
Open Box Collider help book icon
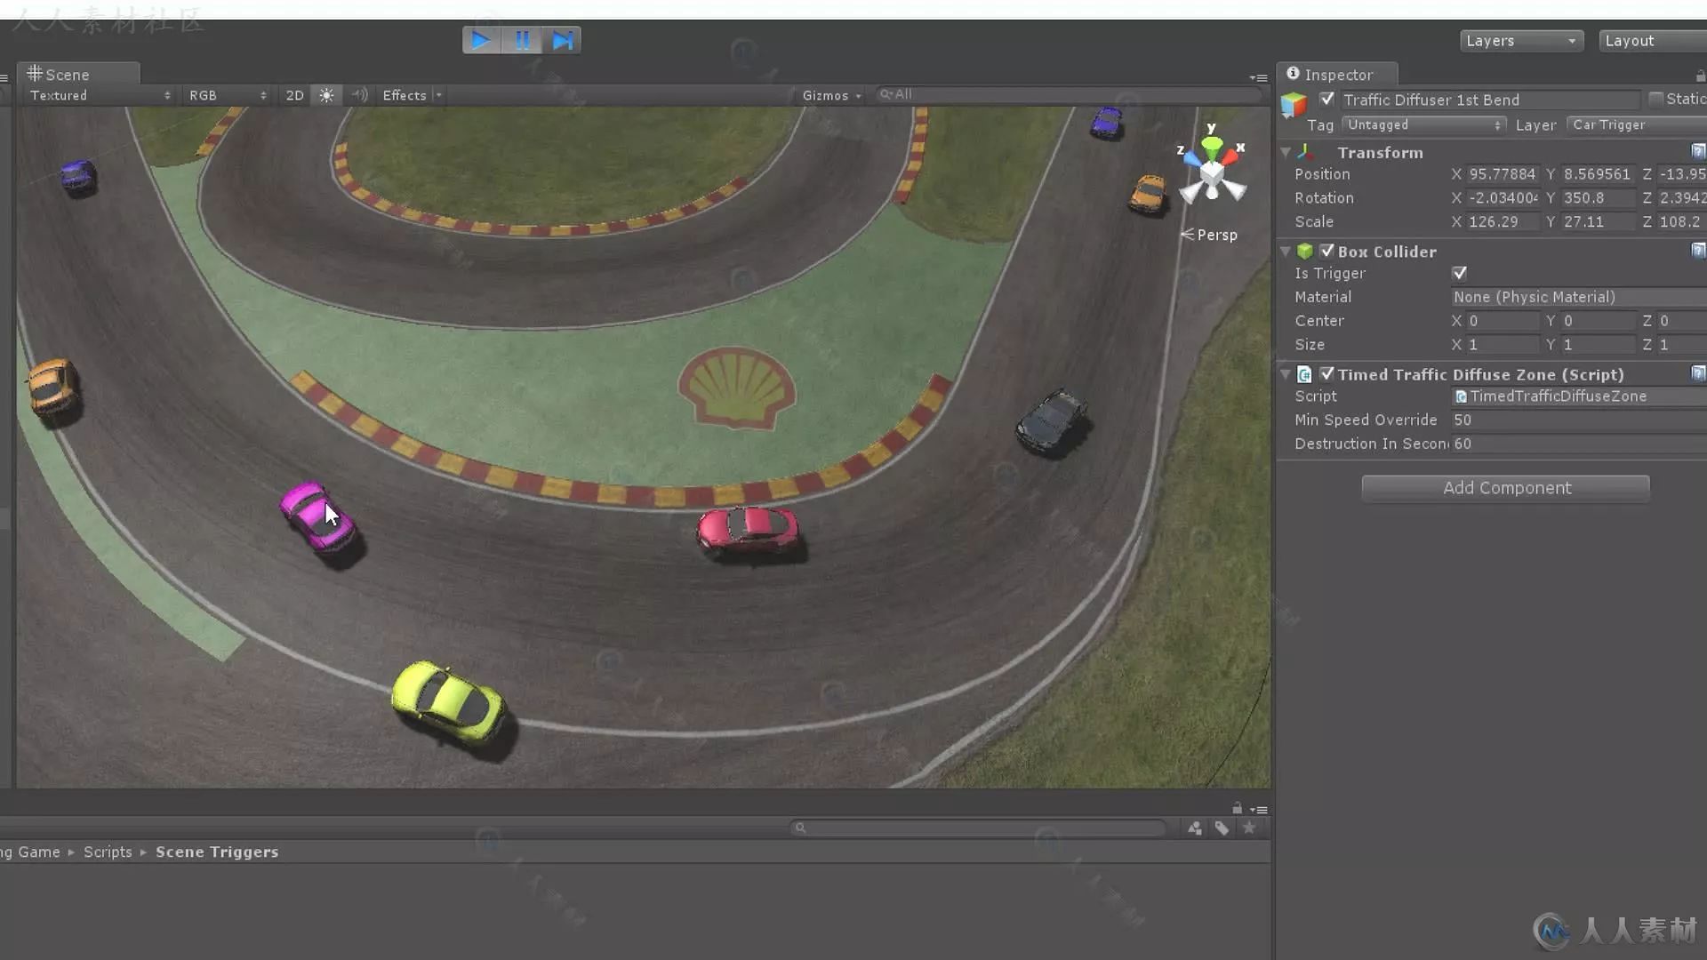1698,251
